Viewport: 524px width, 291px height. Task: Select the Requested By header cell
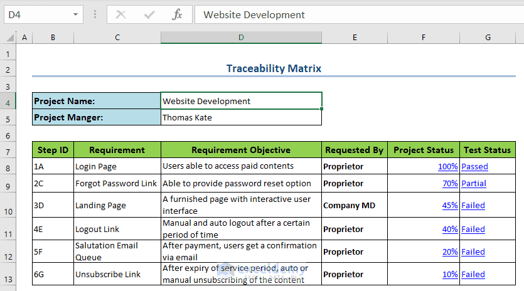[x=355, y=150]
